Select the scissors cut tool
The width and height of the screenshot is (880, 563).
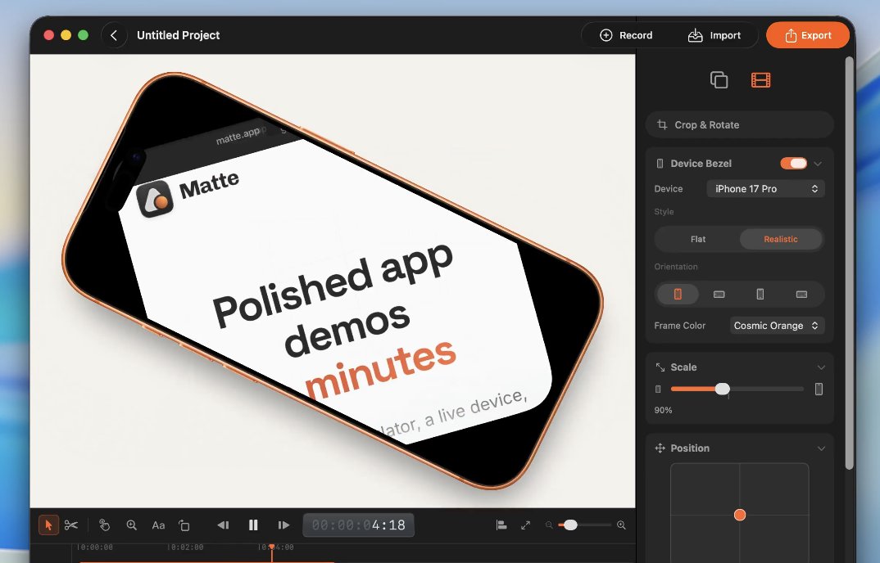coord(71,525)
